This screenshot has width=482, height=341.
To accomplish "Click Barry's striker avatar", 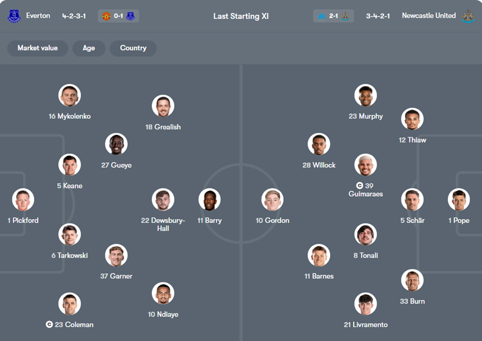I will [x=209, y=200].
